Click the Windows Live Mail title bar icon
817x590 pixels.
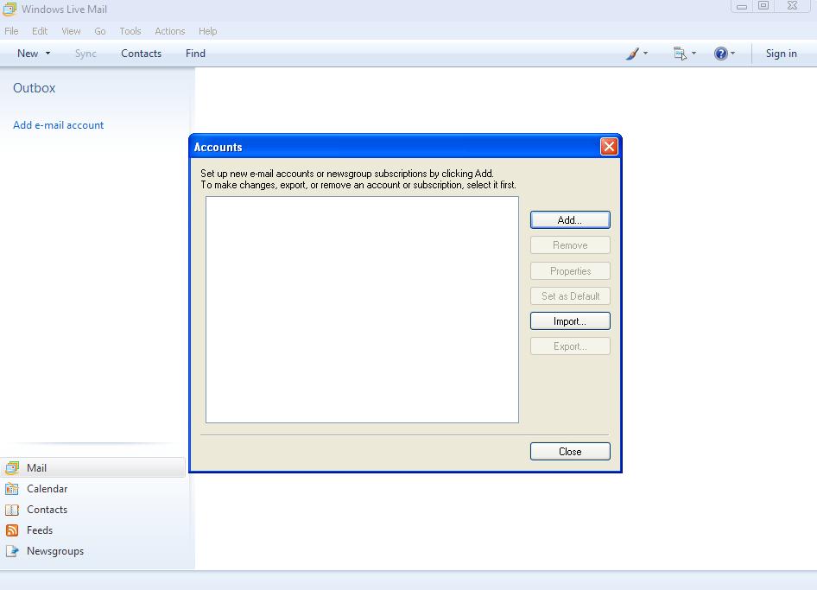click(x=9, y=9)
